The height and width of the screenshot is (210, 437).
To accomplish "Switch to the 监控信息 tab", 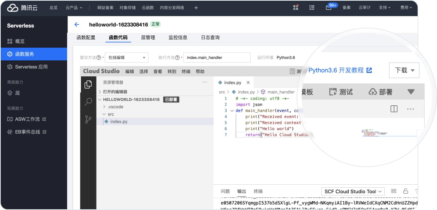I will [178, 38].
